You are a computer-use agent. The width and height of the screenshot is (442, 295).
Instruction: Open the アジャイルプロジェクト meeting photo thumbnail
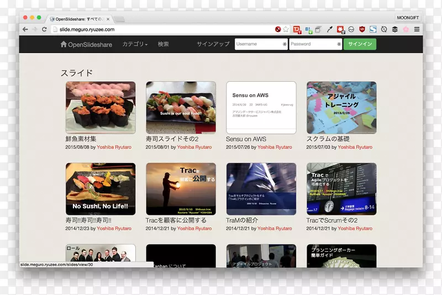[261, 256]
